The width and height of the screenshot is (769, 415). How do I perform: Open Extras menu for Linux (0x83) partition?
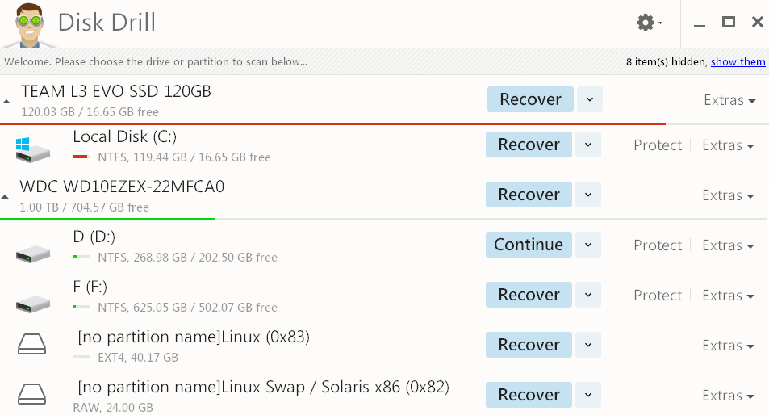(x=727, y=346)
